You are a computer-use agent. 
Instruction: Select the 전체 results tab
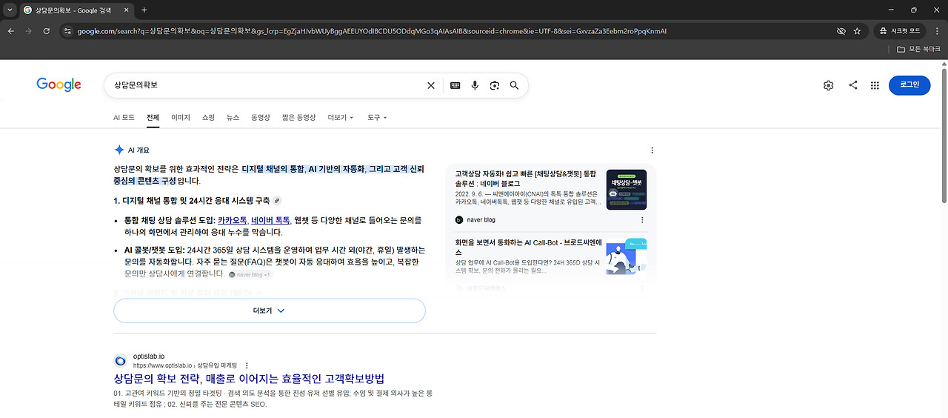pos(153,117)
